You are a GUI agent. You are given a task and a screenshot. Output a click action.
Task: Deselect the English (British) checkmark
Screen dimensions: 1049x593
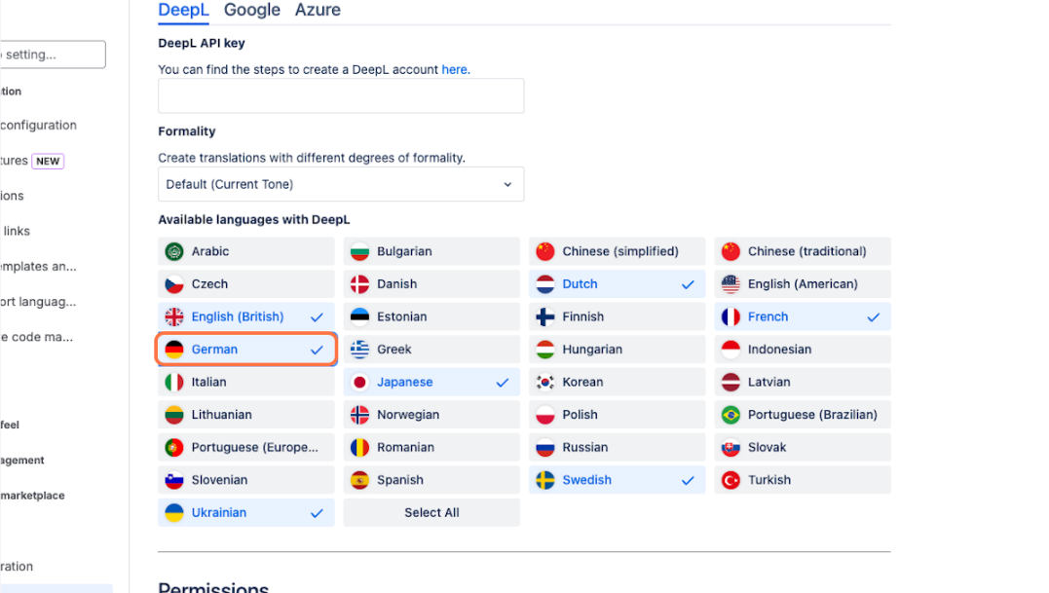(318, 317)
